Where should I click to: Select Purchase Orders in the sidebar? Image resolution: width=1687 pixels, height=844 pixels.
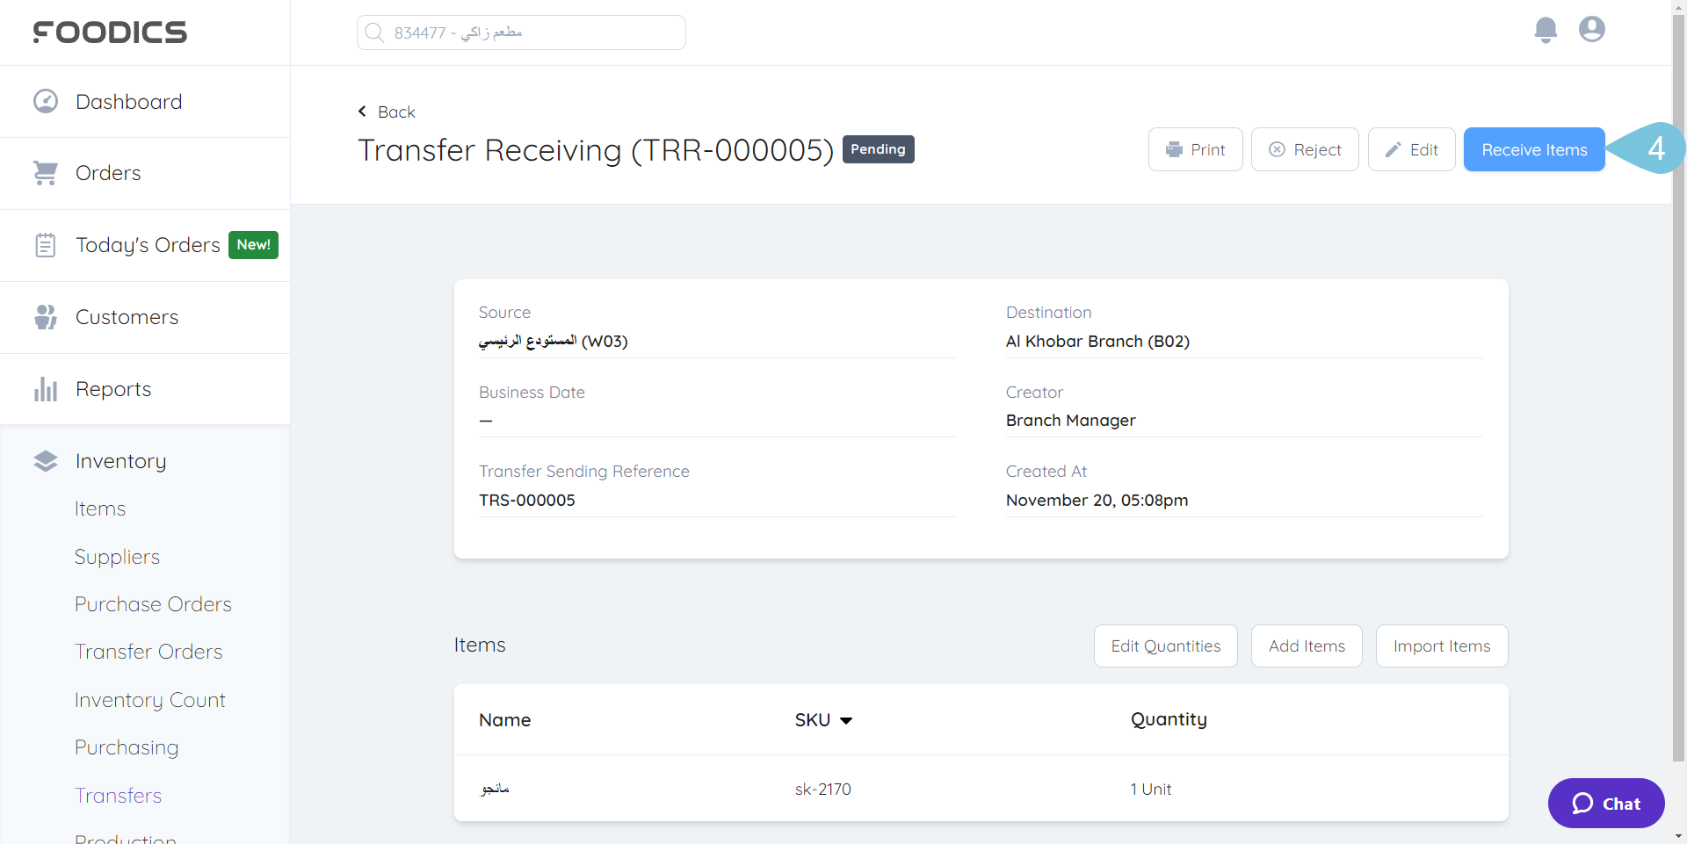point(153,604)
